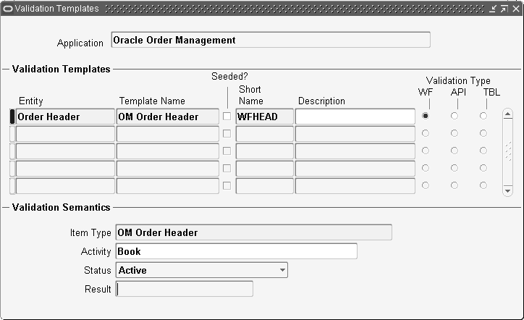Image resolution: width=524 pixels, height=320 pixels.
Task: Click the Application field Oracle Order Management
Action: (x=271, y=40)
